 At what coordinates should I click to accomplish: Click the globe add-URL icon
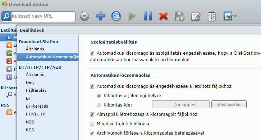point(116,16)
